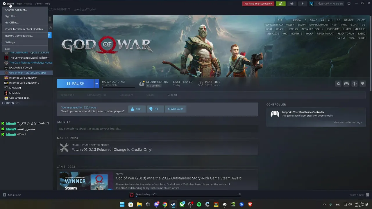Open the COMMUNITY navigation tab
The width and height of the screenshot is (372, 209).
click(59, 9)
